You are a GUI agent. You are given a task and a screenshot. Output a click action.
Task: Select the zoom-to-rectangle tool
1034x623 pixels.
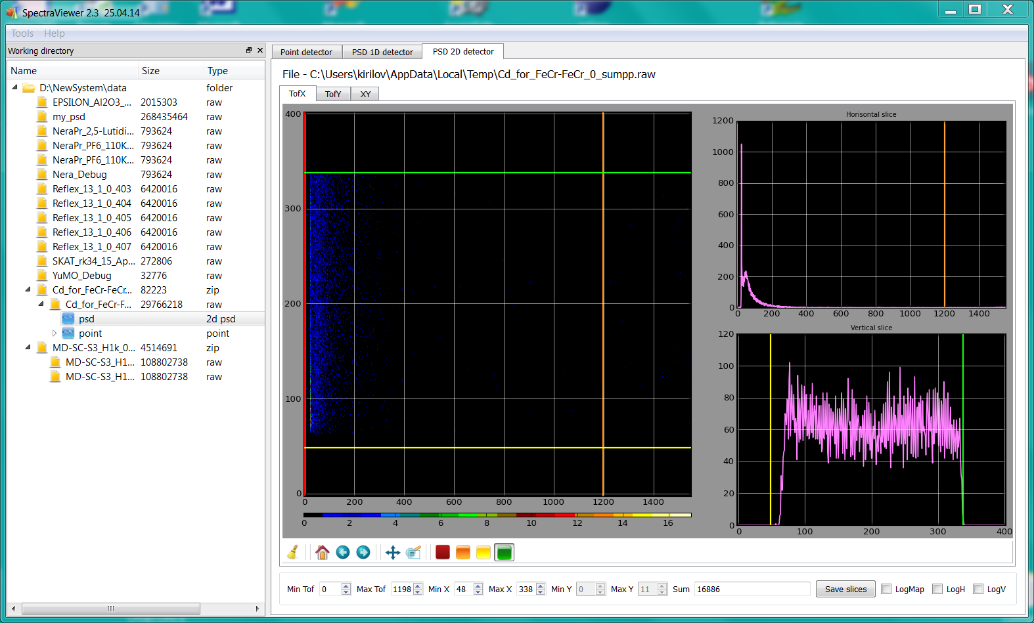pyautogui.click(x=413, y=552)
